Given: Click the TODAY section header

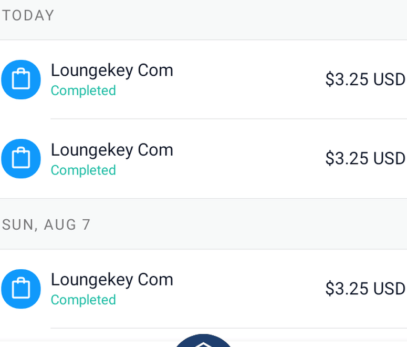Looking at the screenshot, I should [x=28, y=16].
